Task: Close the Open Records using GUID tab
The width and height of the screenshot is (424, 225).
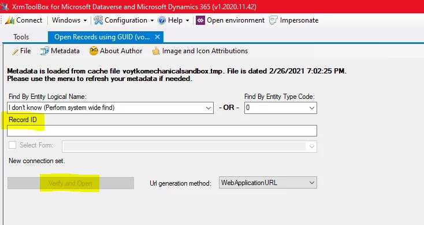Action: pos(157,37)
